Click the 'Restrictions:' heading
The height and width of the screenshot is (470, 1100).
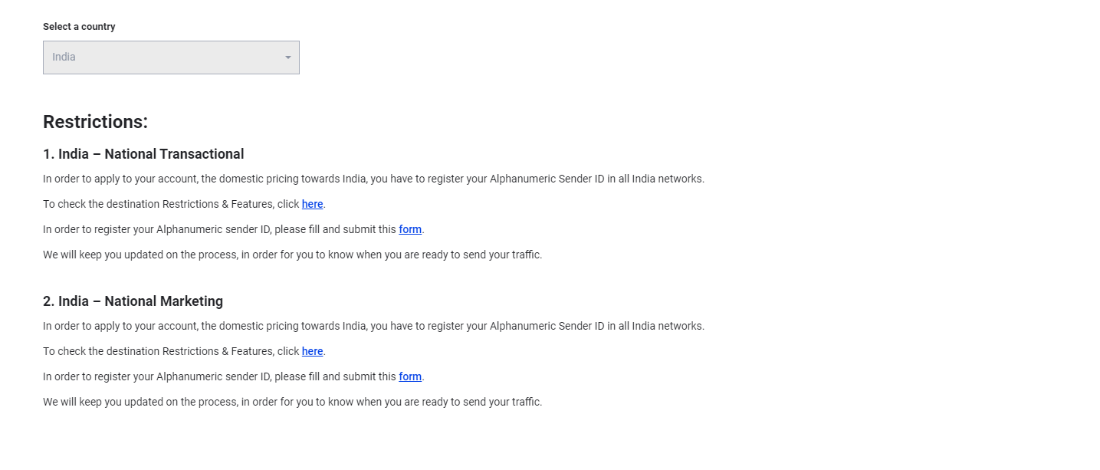tap(95, 122)
